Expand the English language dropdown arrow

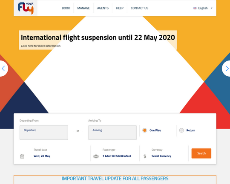212,8
